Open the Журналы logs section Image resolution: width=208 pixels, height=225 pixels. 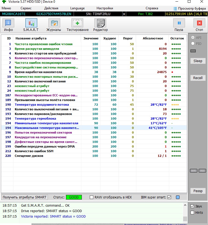(54, 25)
